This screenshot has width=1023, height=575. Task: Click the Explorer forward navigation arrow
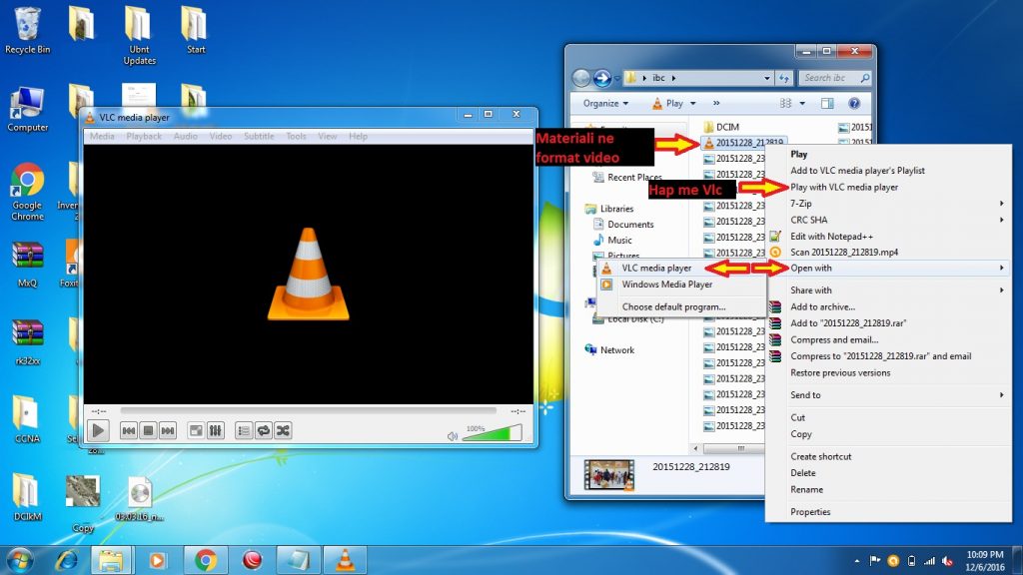(602, 78)
